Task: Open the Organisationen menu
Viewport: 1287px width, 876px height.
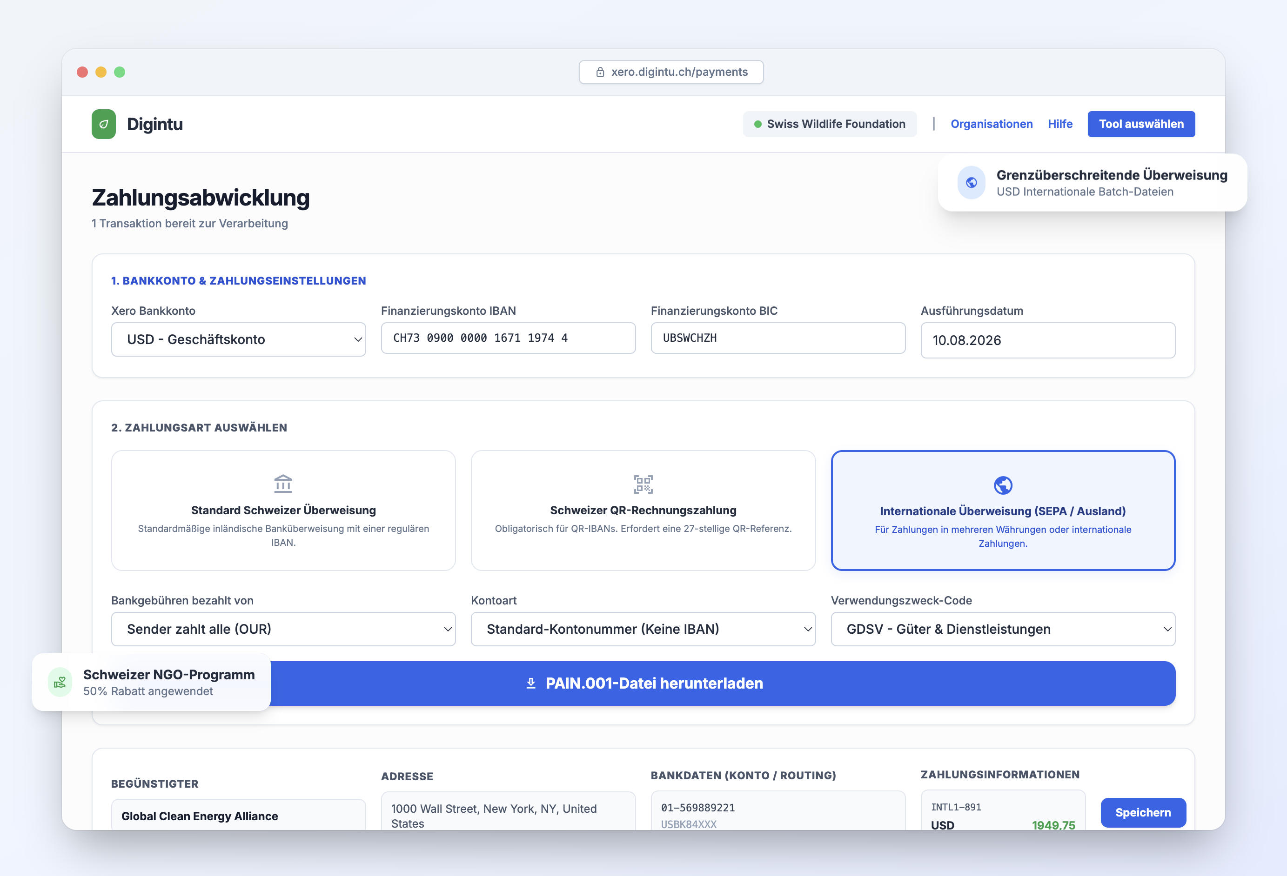Action: pyautogui.click(x=991, y=124)
